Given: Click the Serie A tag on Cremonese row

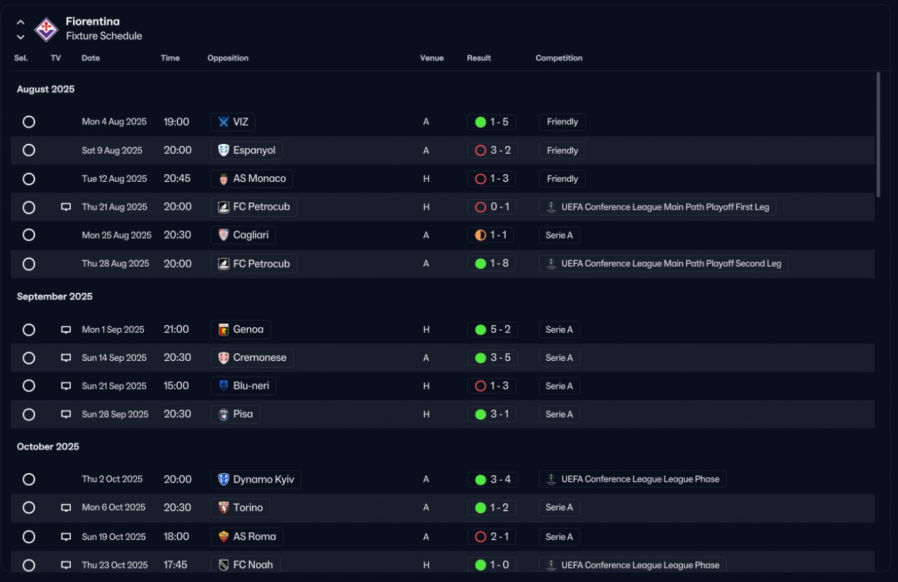Looking at the screenshot, I should 559,358.
